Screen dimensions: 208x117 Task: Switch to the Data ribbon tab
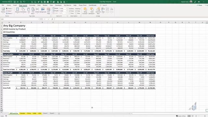(39, 5)
